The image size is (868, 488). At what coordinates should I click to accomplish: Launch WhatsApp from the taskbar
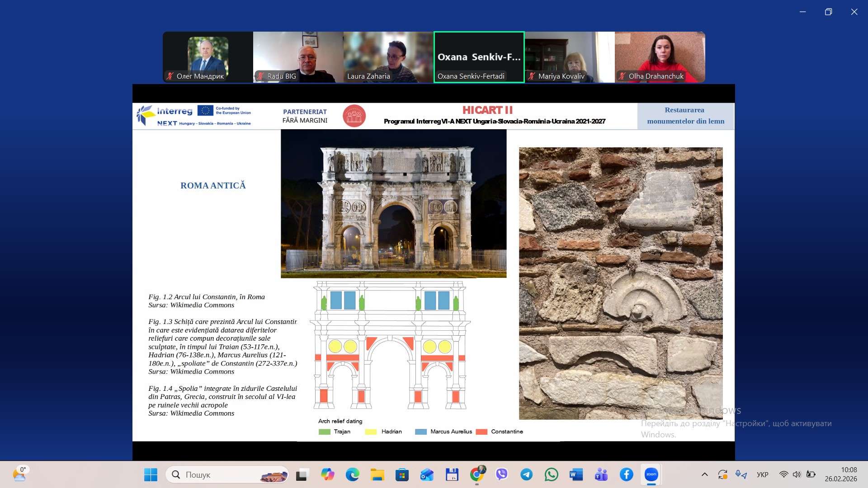pos(551,474)
